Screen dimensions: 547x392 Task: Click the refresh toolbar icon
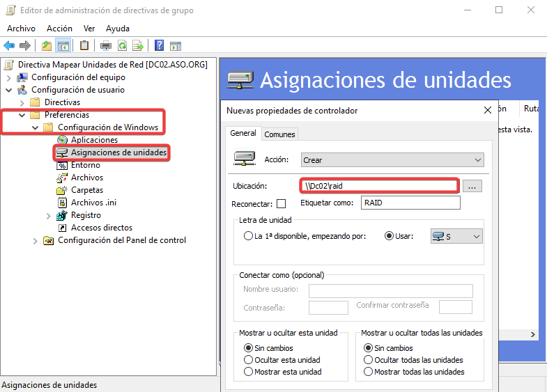(122, 46)
